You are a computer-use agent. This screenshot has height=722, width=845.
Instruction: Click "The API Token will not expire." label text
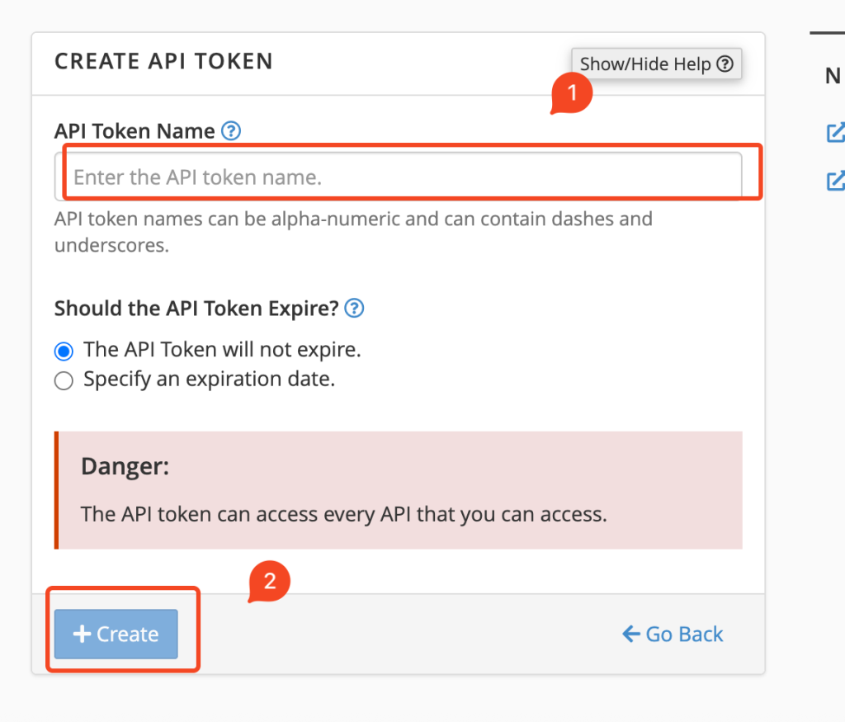point(222,350)
